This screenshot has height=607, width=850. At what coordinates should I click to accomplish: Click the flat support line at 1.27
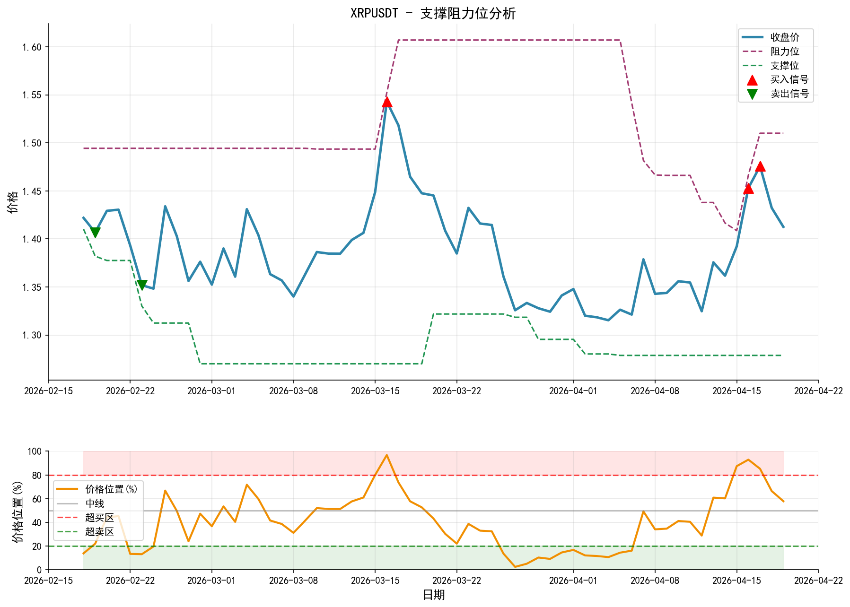pyautogui.click(x=311, y=364)
